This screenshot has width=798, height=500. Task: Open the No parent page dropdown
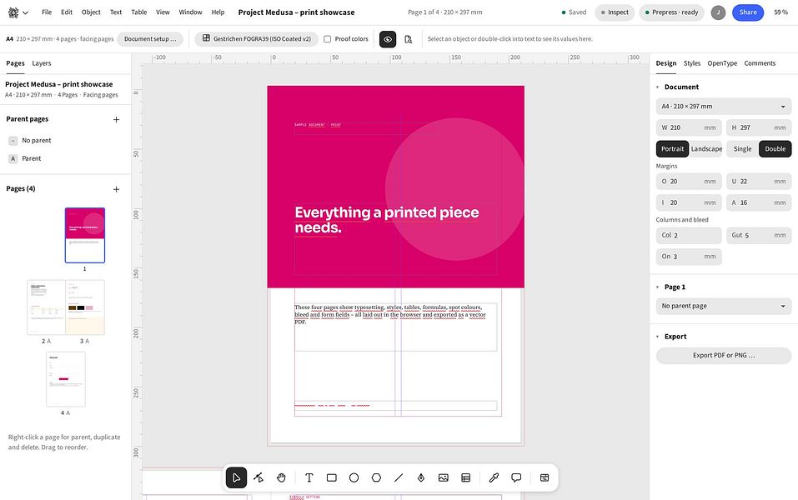click(724, 306)
